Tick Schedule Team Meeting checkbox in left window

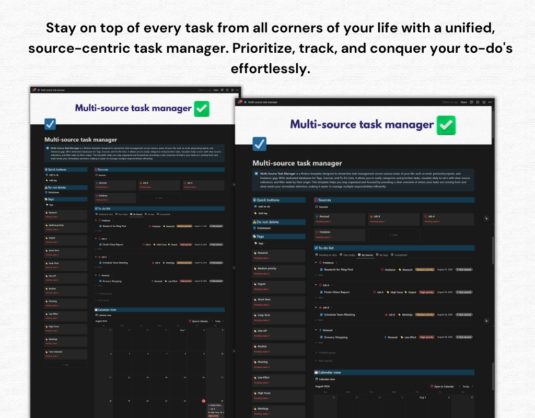pyautogui.click(x=100, y=263)
